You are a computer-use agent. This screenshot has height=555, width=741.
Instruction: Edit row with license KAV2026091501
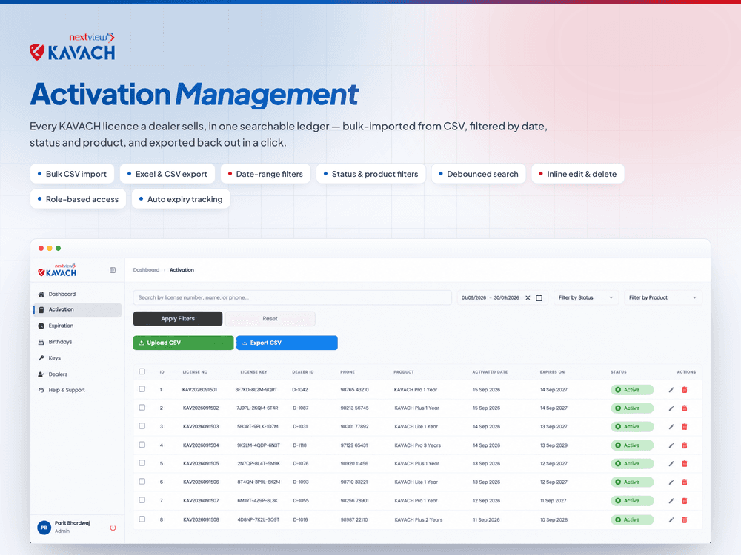pyautogui.click(x=671, y=390)
